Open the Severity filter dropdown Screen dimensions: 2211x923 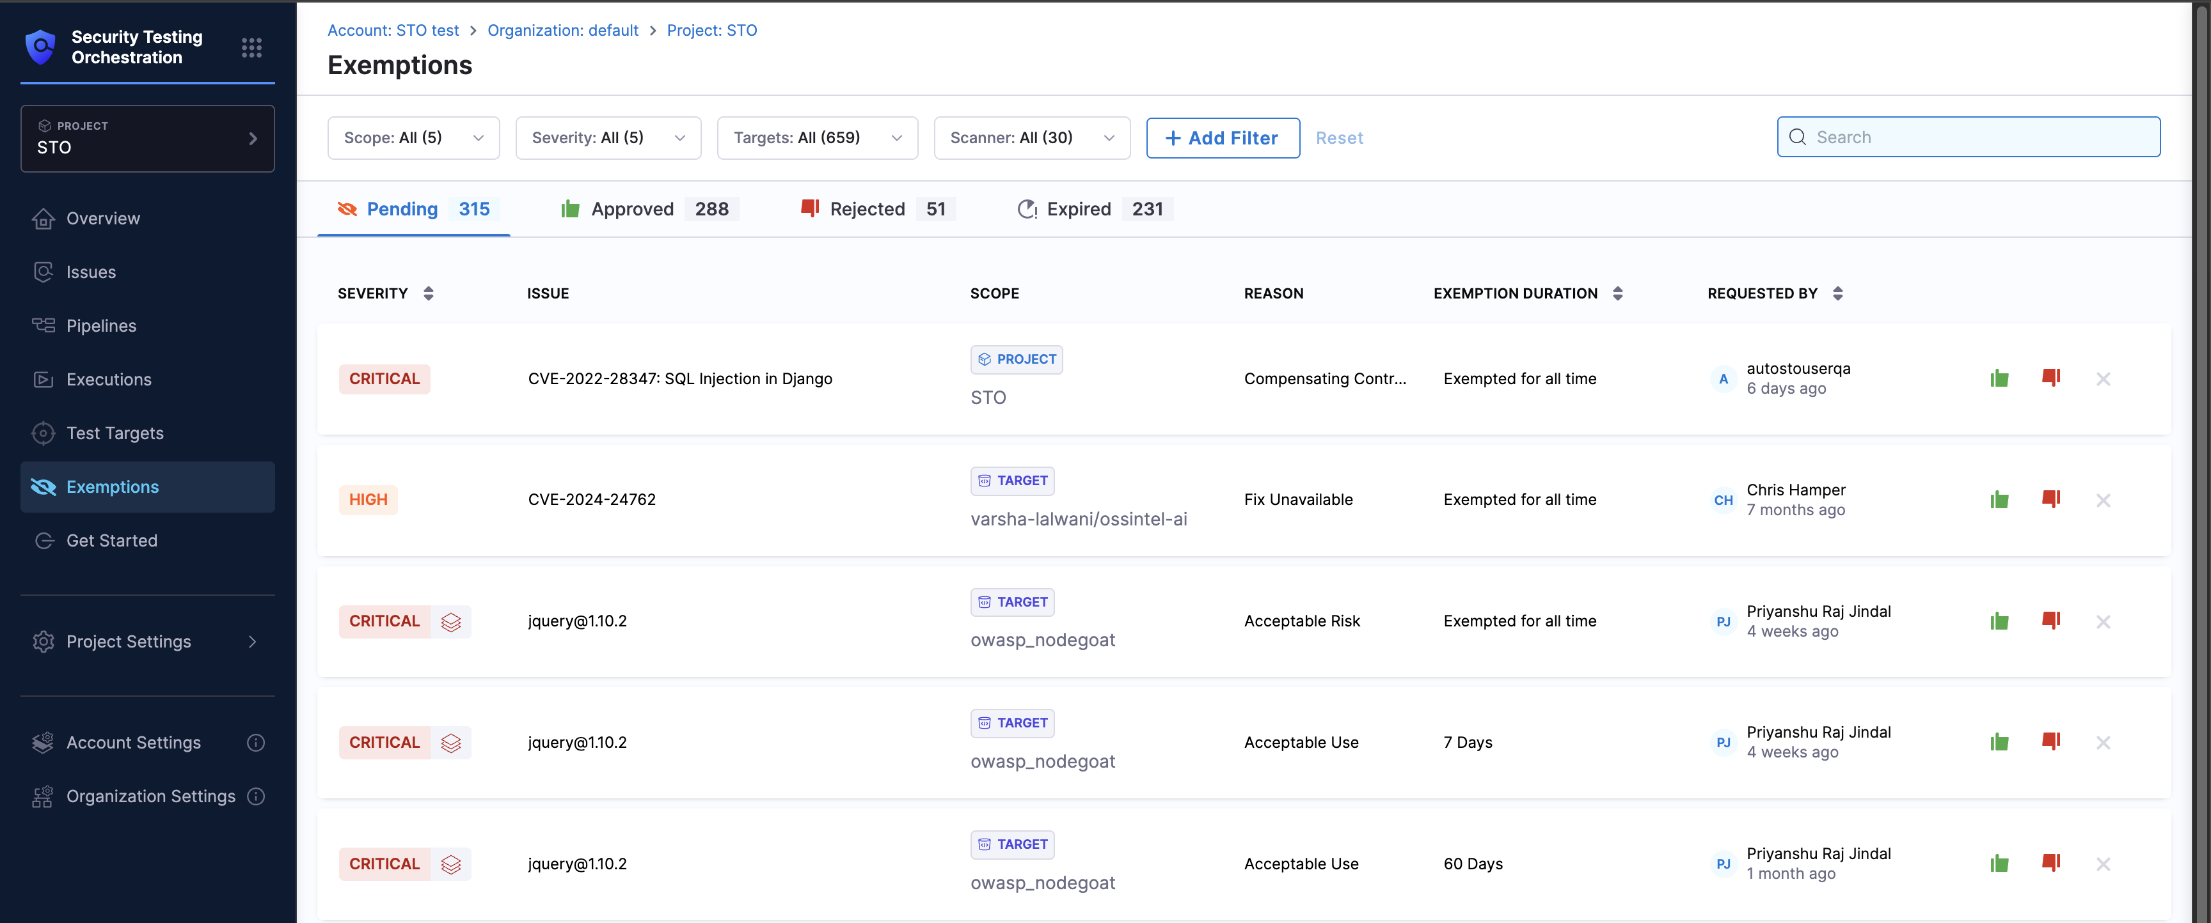[608, 138]
